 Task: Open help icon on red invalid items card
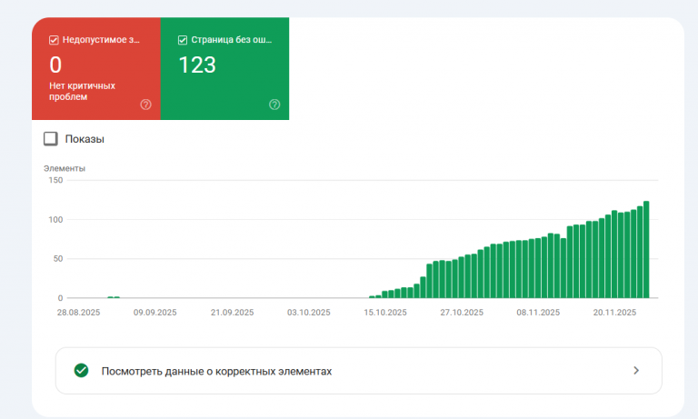[x=145, y=105]
